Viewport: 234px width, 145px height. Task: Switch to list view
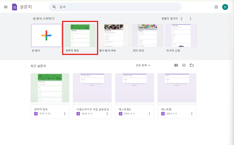[176, 65]
